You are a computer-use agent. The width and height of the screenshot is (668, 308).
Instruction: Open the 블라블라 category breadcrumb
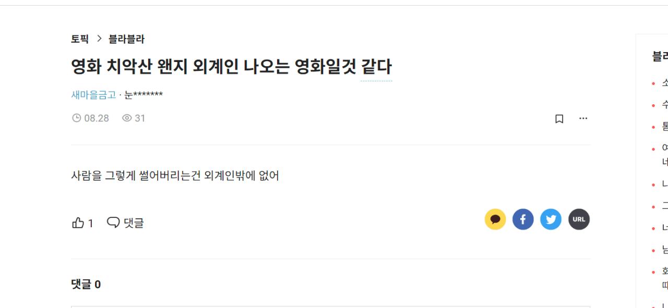point(126,39)
